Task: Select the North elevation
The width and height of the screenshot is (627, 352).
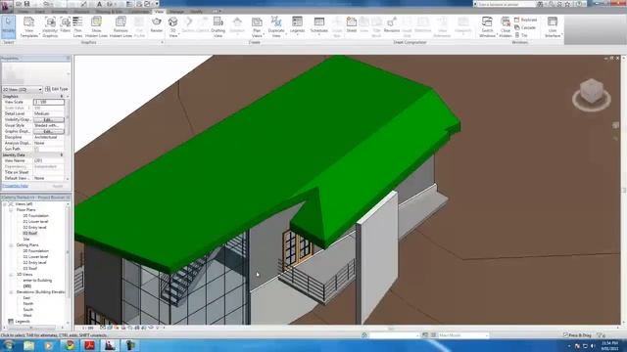Action: pos(28,304)
